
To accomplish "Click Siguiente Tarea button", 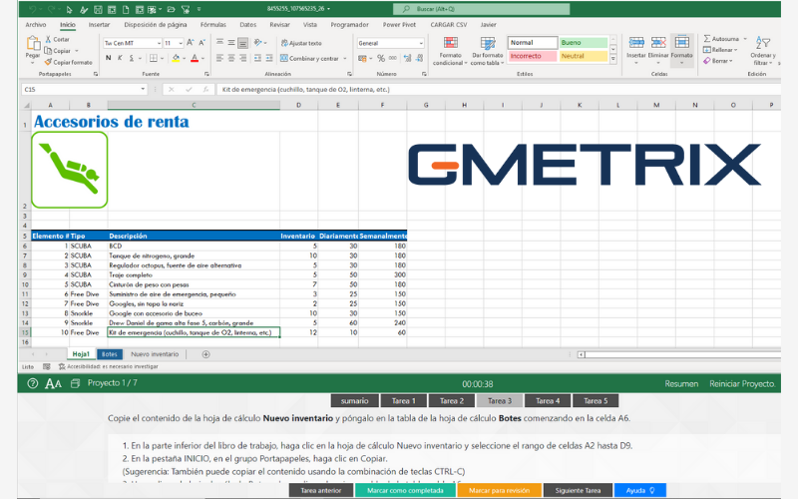I will (578, 490).
